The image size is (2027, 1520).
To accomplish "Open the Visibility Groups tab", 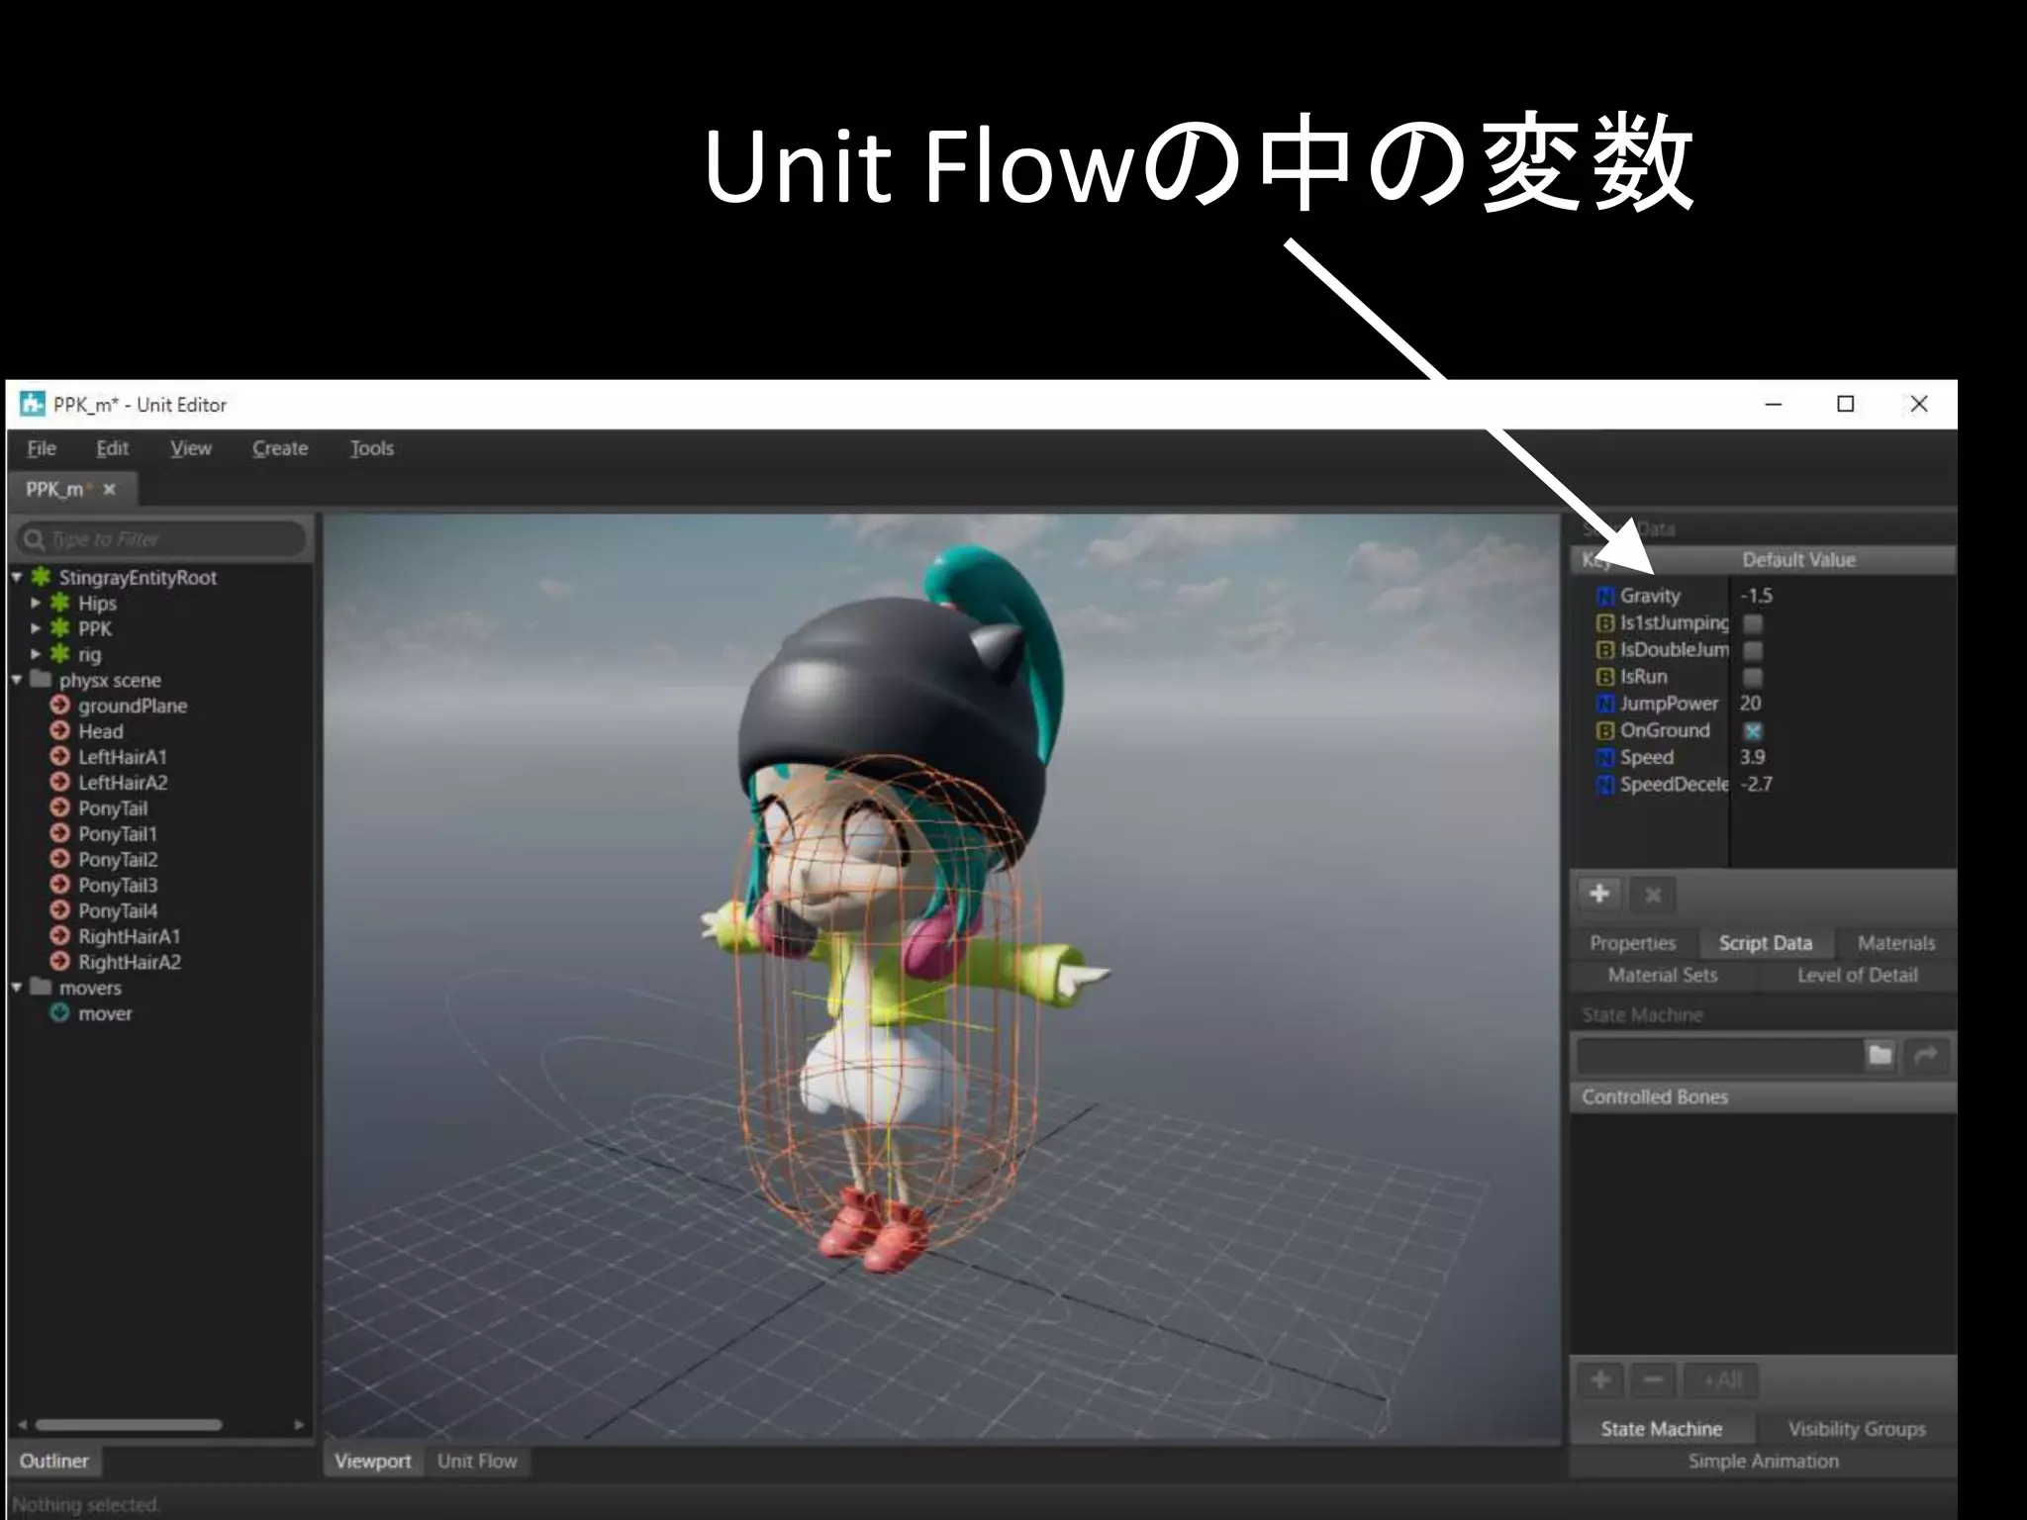I will point(1857,1429).
